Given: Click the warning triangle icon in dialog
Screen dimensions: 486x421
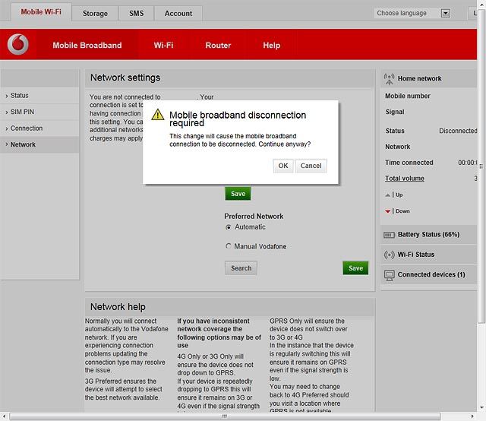Looking at the screenshot, I should tap(158, 115).
